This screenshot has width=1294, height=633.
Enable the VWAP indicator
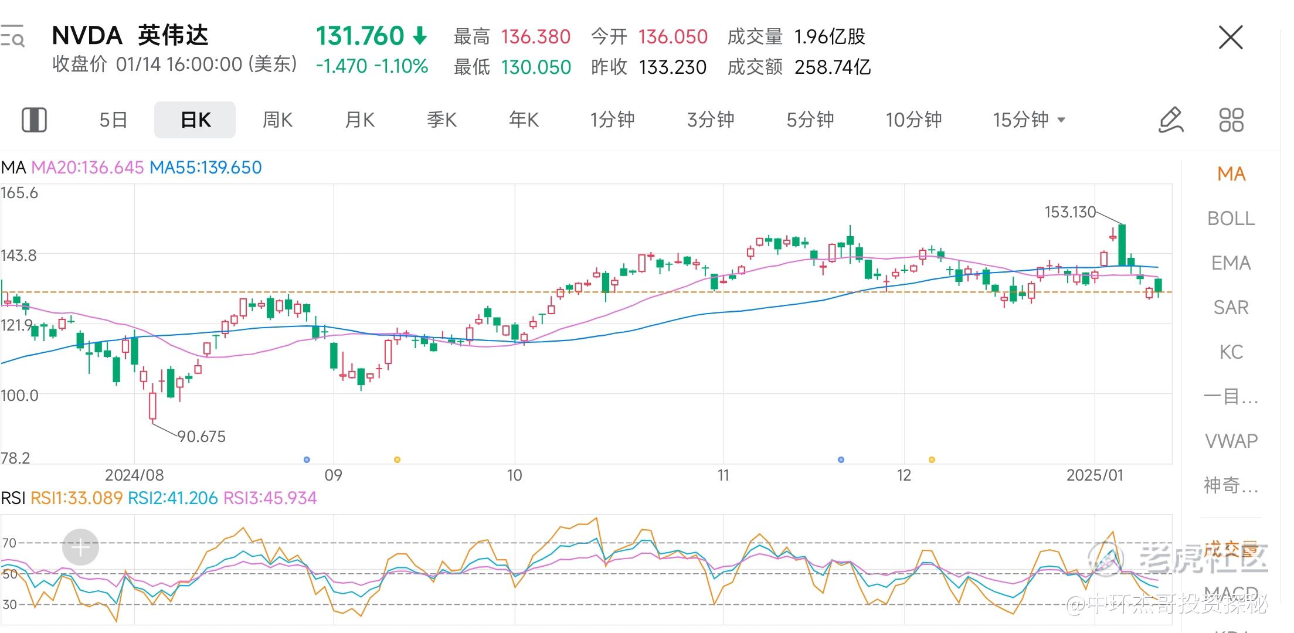(x=1231, y=441)
